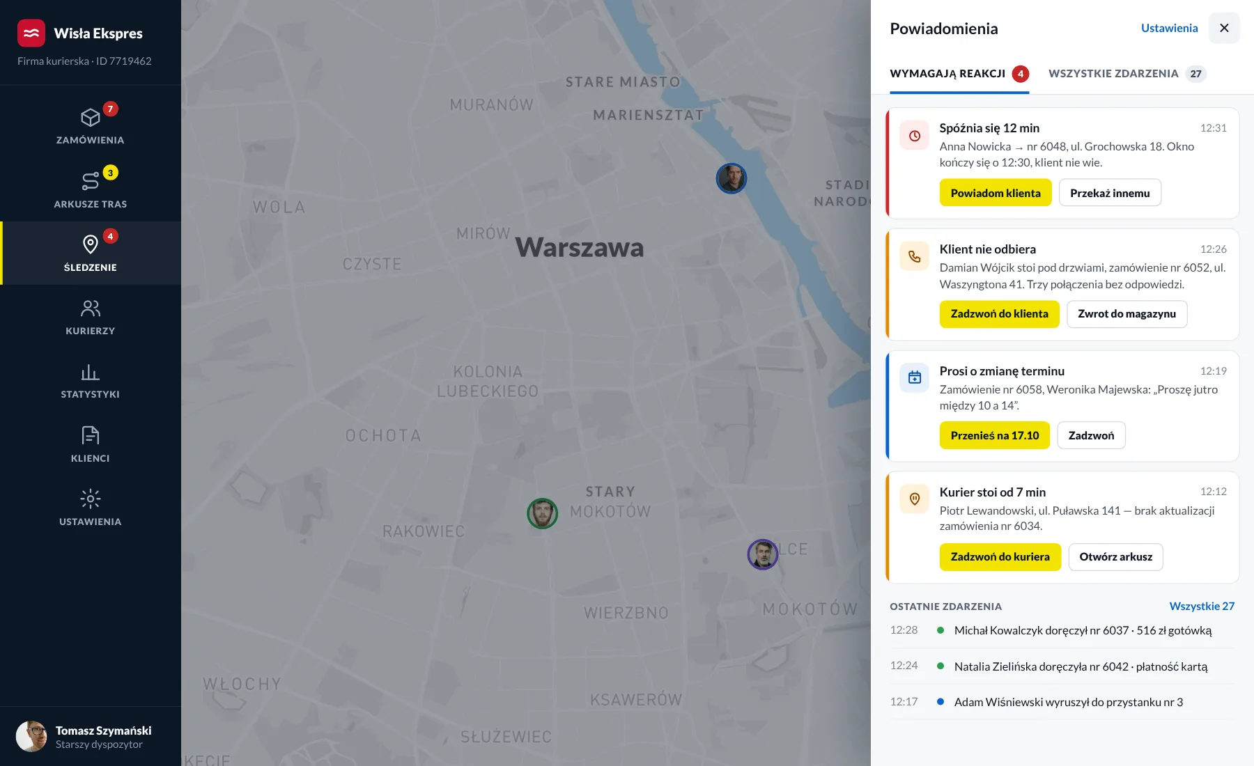This screenshot has height=766, width=1254.
Task: Select courier avatar near Stare Miasto on map
Action: 731,178
